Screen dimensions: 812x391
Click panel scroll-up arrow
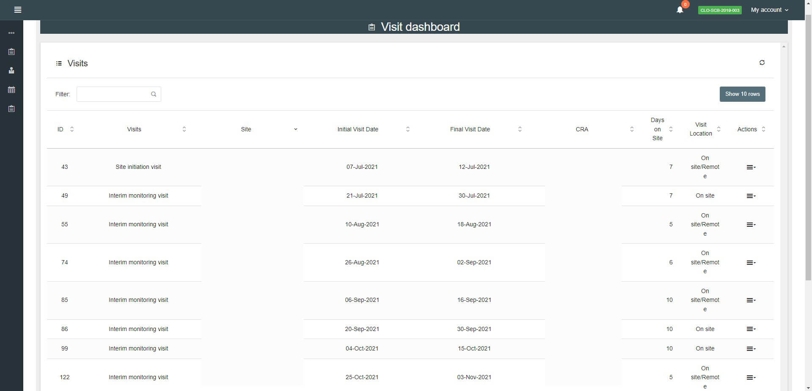pos(784,46)
